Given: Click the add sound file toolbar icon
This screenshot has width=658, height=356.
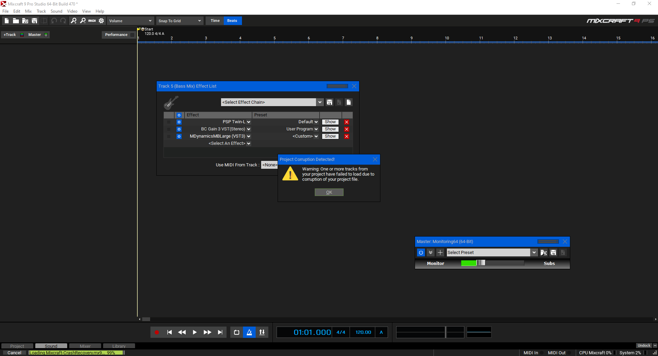Looking at the screenshot, I should point(25,21).
